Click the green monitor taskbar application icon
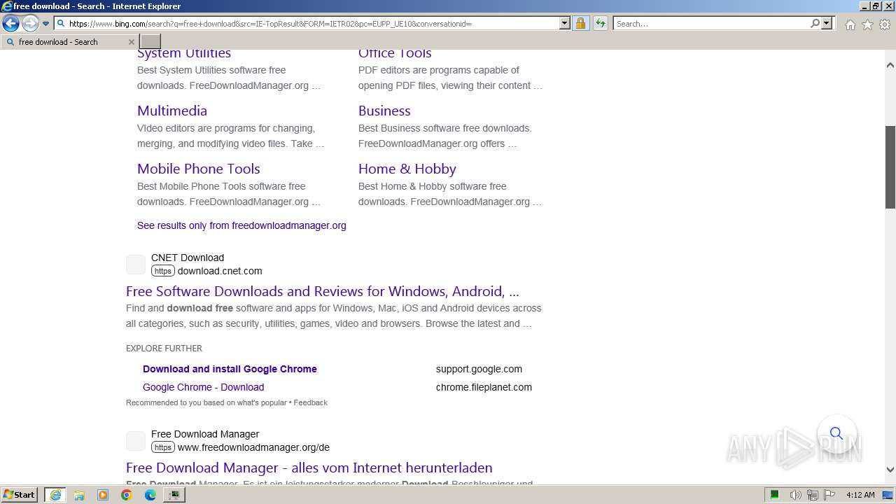 coord(174,495)
